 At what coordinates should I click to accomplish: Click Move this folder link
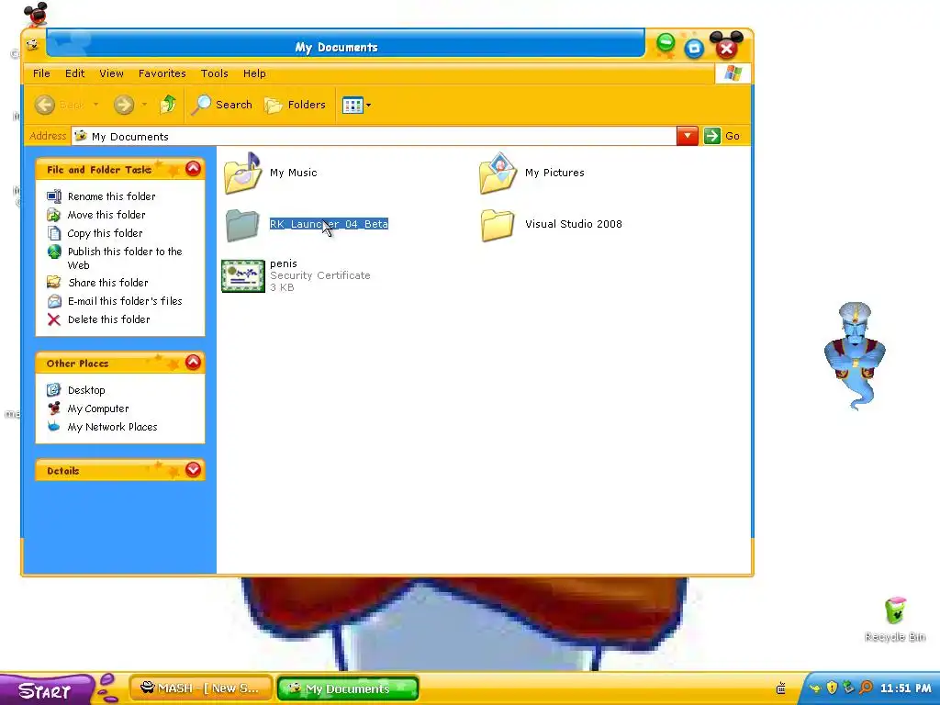pos(106,215)
